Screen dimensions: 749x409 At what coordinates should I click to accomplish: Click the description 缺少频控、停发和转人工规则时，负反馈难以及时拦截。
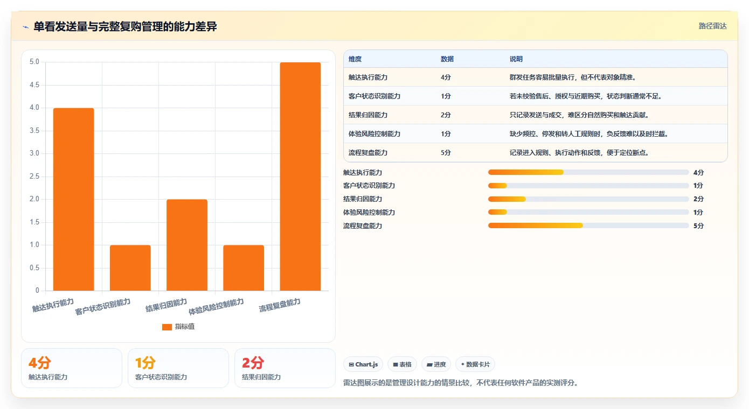click(589, 134)
